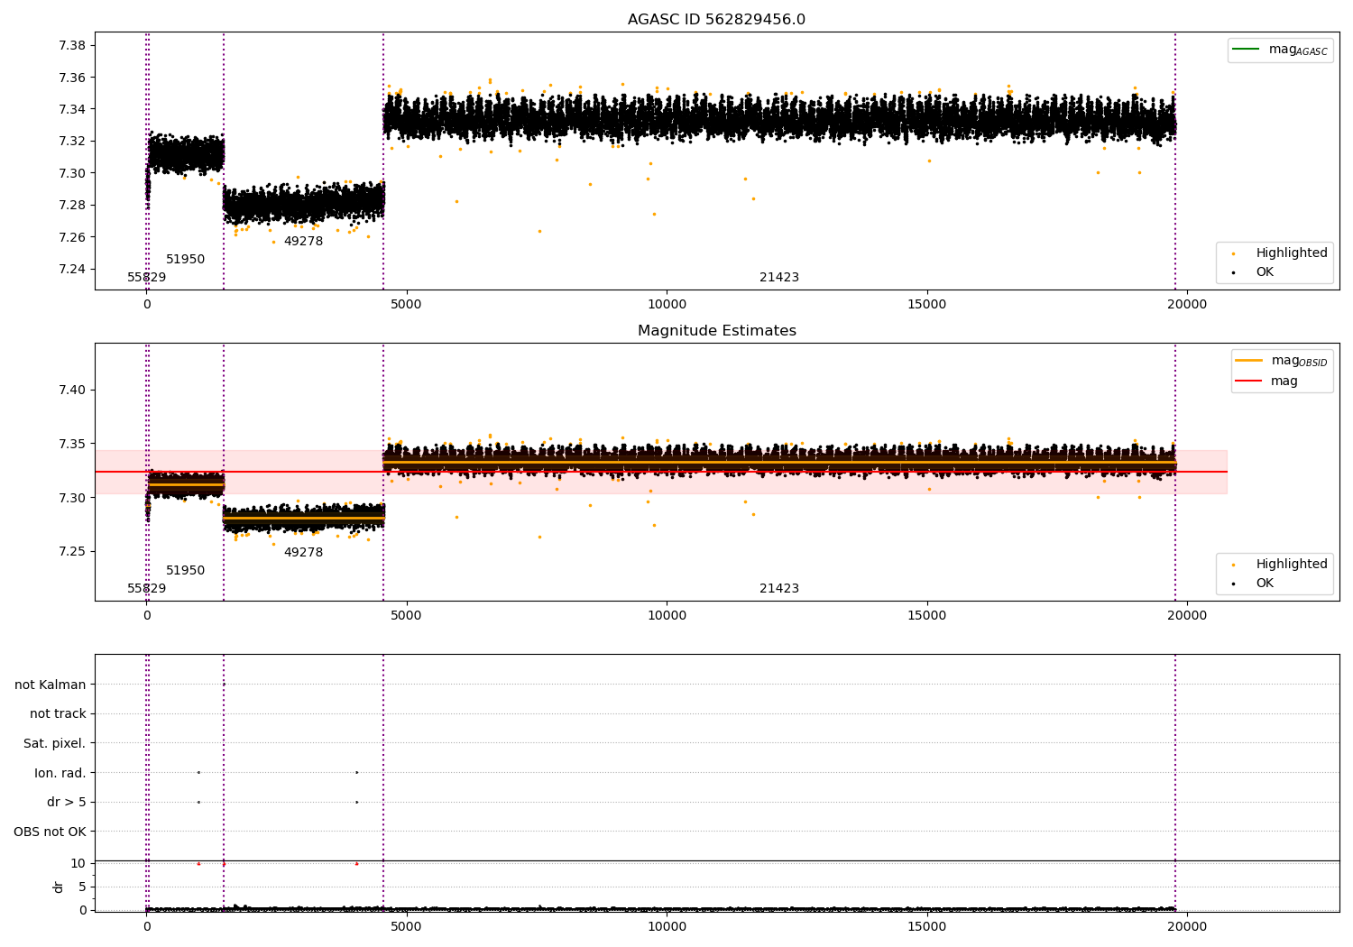
Task: Click obsid label 51950 in top plot
Action: coord(185,260)
